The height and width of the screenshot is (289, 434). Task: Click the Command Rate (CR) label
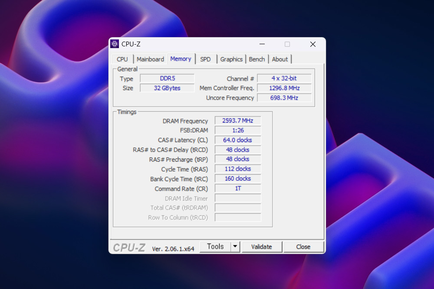tap(181, 189)
